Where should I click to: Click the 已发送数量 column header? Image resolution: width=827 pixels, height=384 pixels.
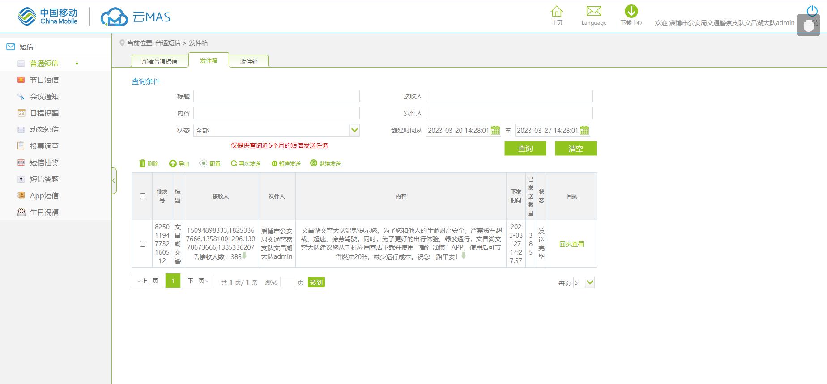[531, 196]
